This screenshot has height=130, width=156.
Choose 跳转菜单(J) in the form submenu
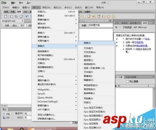[96, 93]
